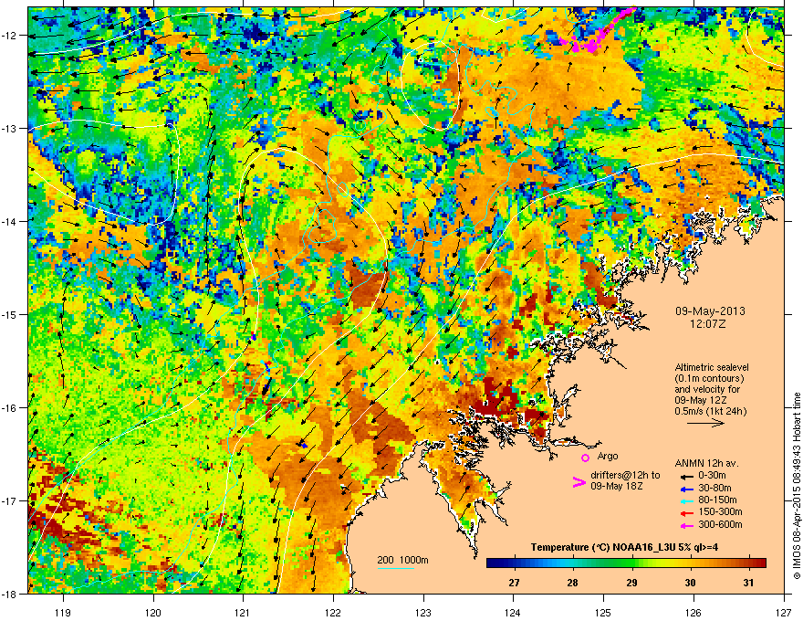Click the '200 1000m' bathymetry label
Viewport: 803px width, 621px height.
click(402, 560)
